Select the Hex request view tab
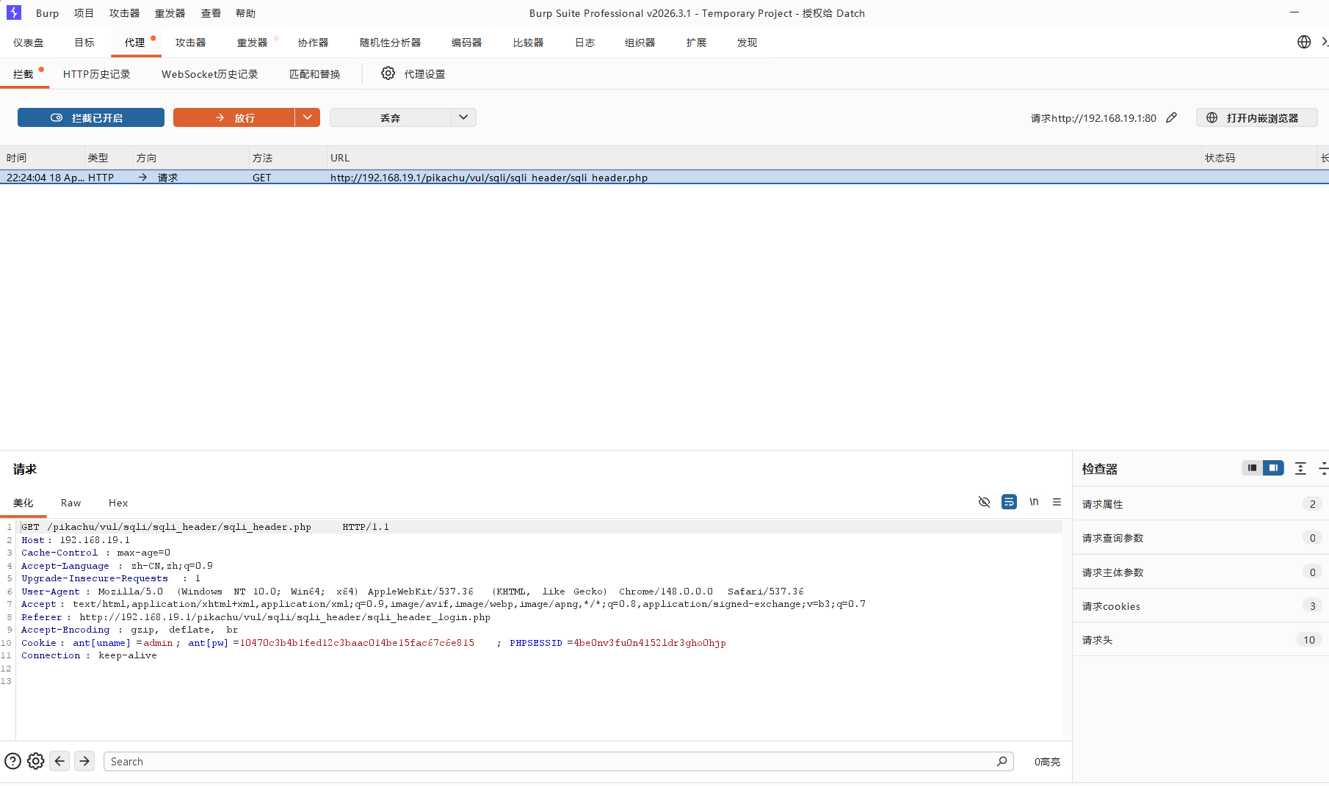The width and height of the screenshot is (1329, 786). (118, 503)
